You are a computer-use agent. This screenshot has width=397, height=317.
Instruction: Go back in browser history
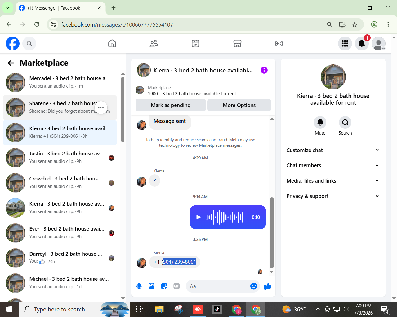(9, 24)
